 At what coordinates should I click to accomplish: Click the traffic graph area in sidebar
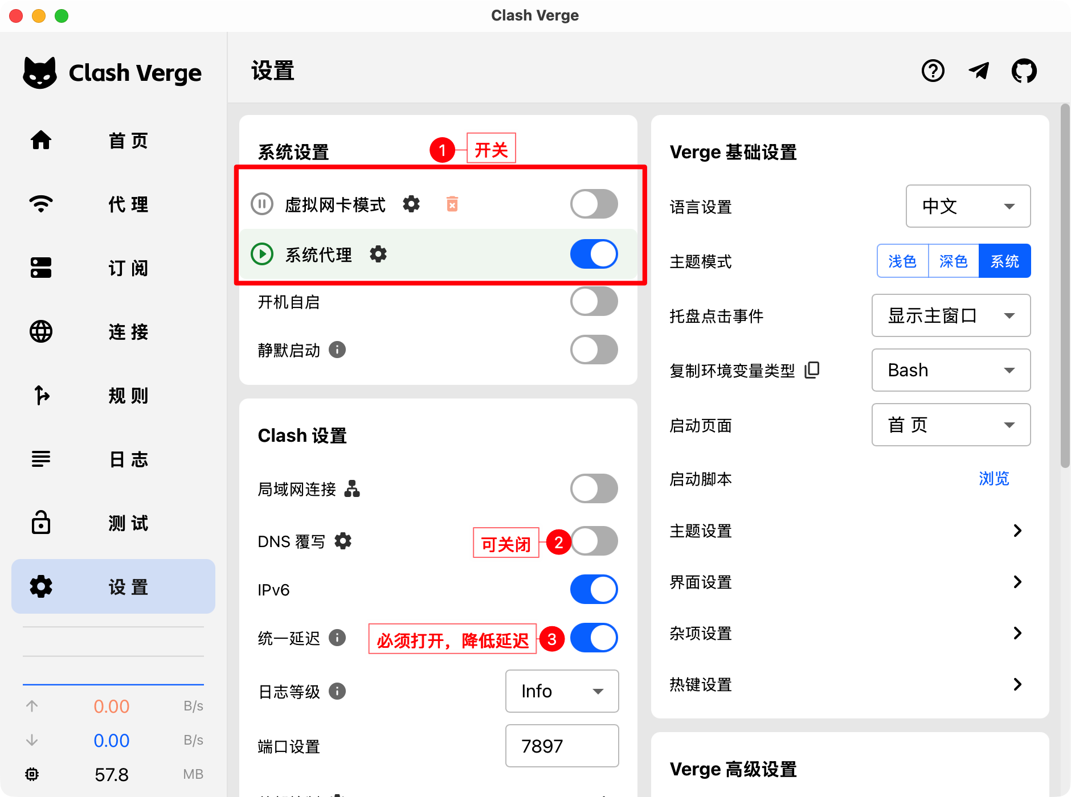(113, 656)
